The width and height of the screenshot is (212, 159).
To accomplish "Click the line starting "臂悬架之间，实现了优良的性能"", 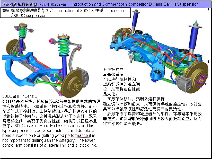I will click(x=50, y=121).
